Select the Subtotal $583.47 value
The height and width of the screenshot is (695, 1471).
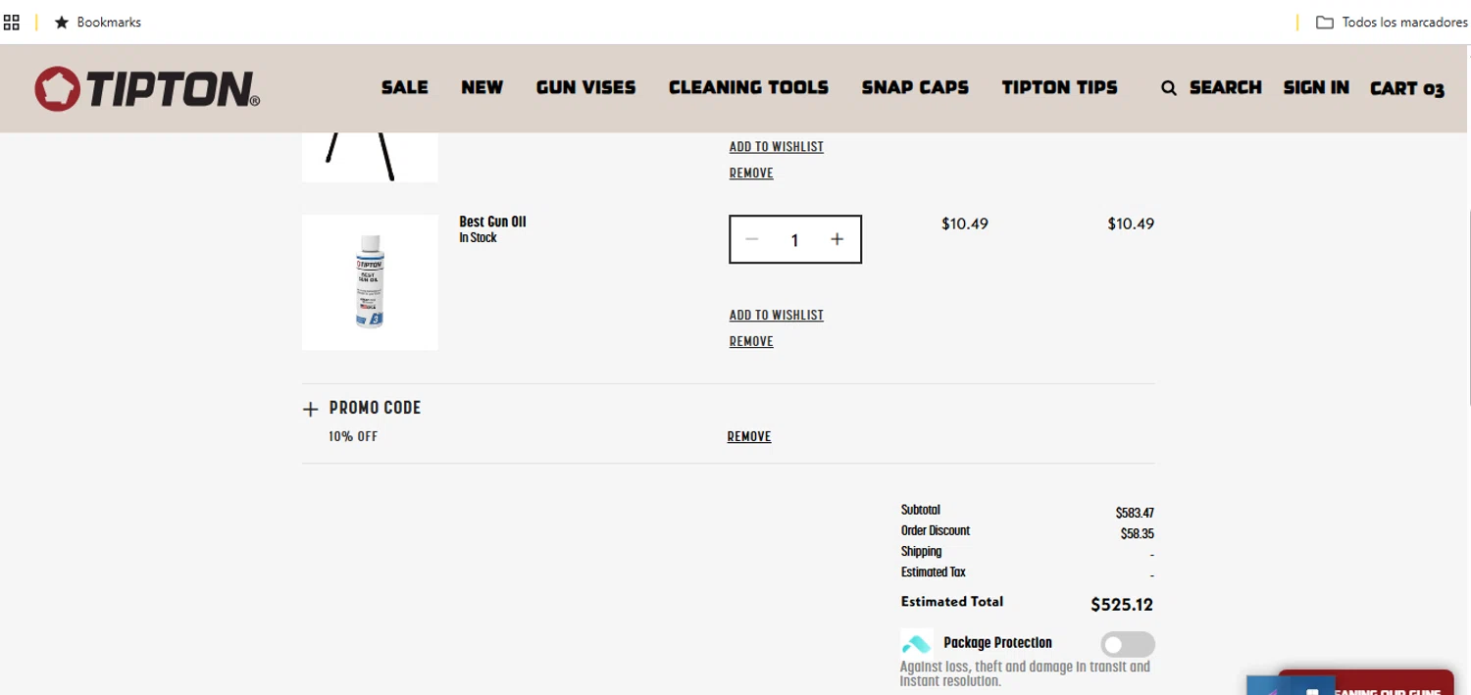point(1135,513)
